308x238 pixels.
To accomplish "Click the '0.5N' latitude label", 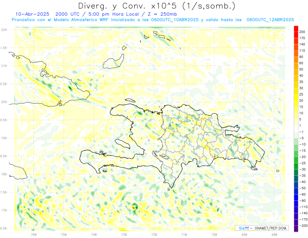I will [x=4, y=84].
